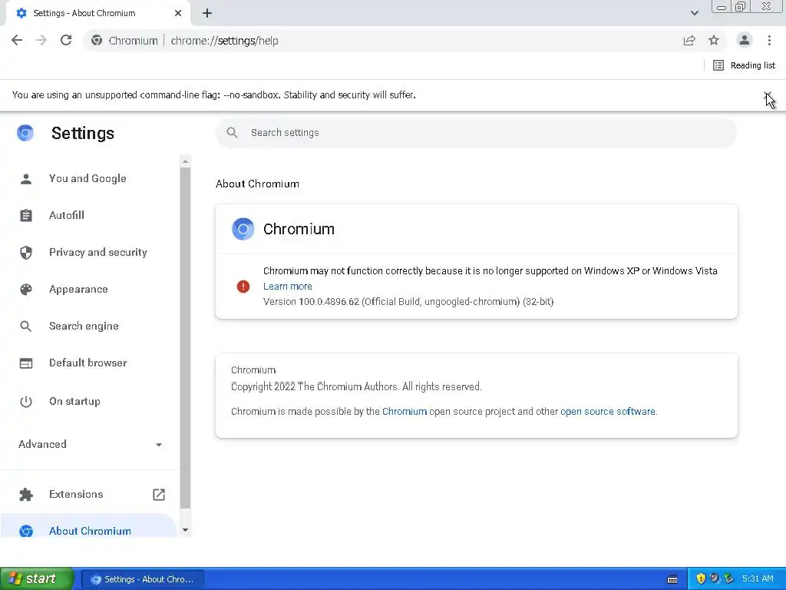Click the palette icon for Appearance

pos(26,289)
